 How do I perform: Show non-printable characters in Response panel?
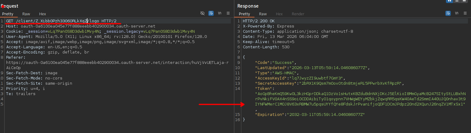(x=457, y=13)
